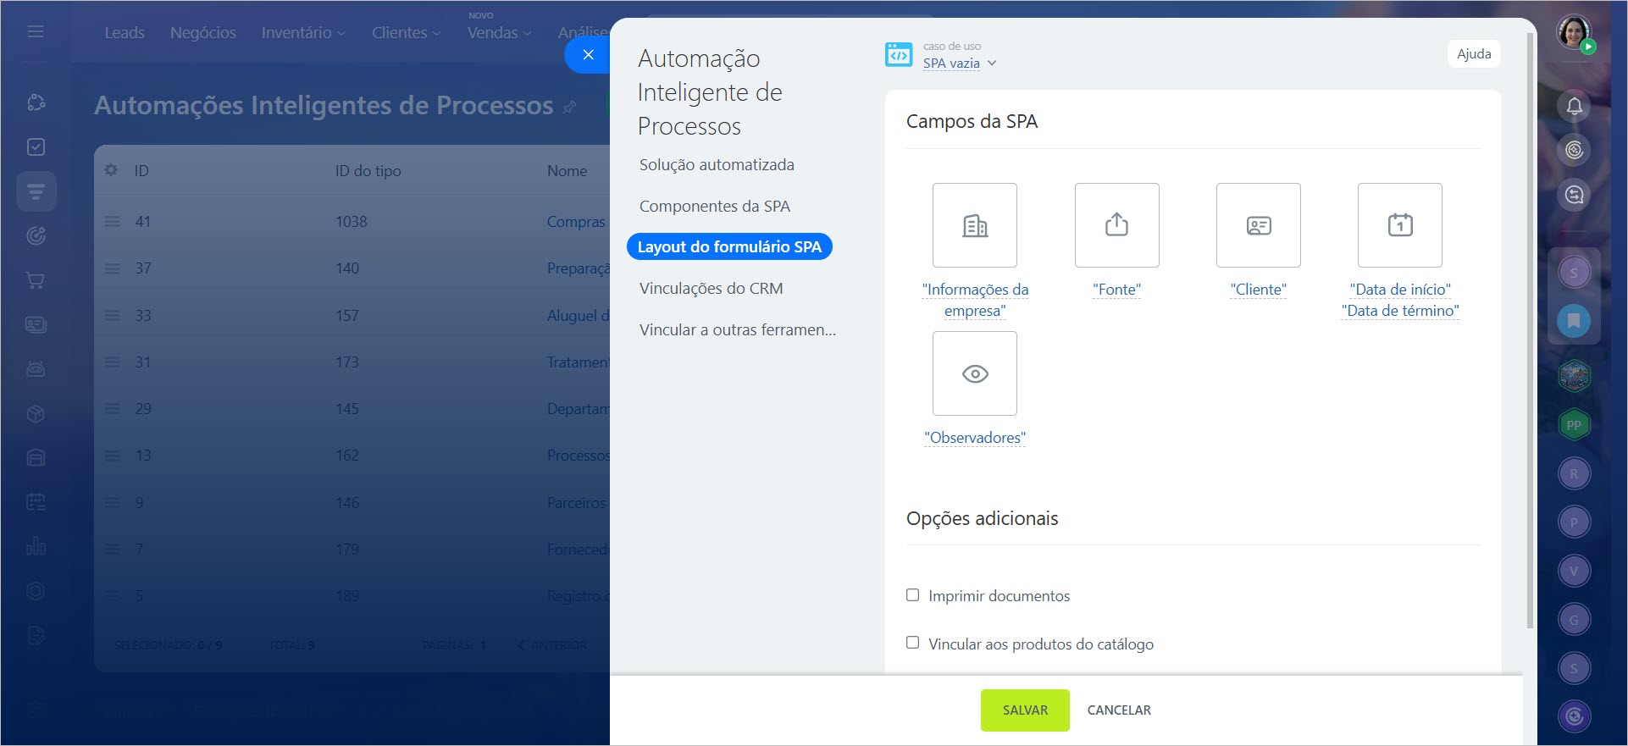Choose the "Cliente" contact card icon
1628x746 pixels.
point(1258,225)
